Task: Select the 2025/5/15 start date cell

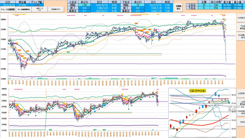Action: [x=99, y=5]
